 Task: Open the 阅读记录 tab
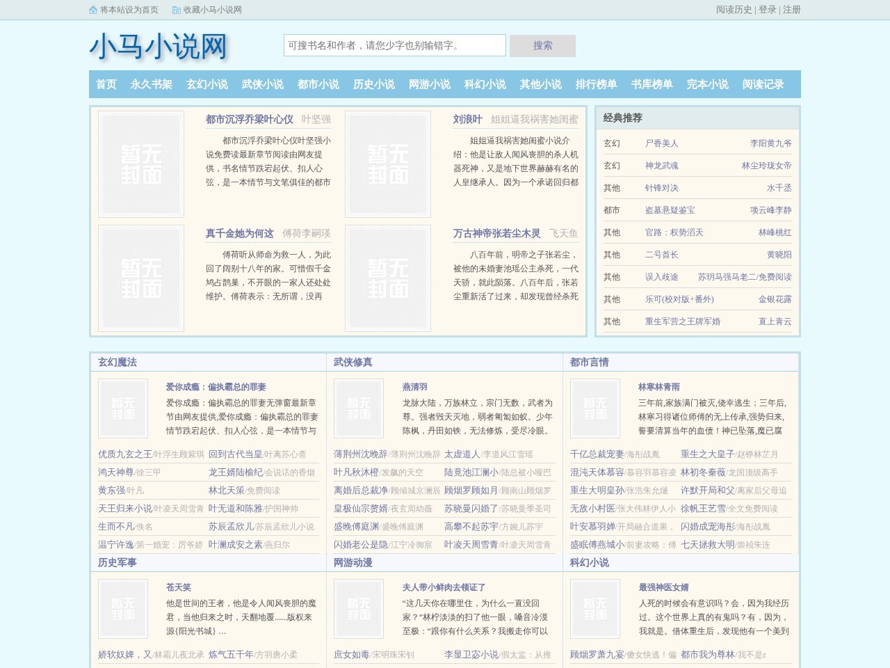coord(763,84)
